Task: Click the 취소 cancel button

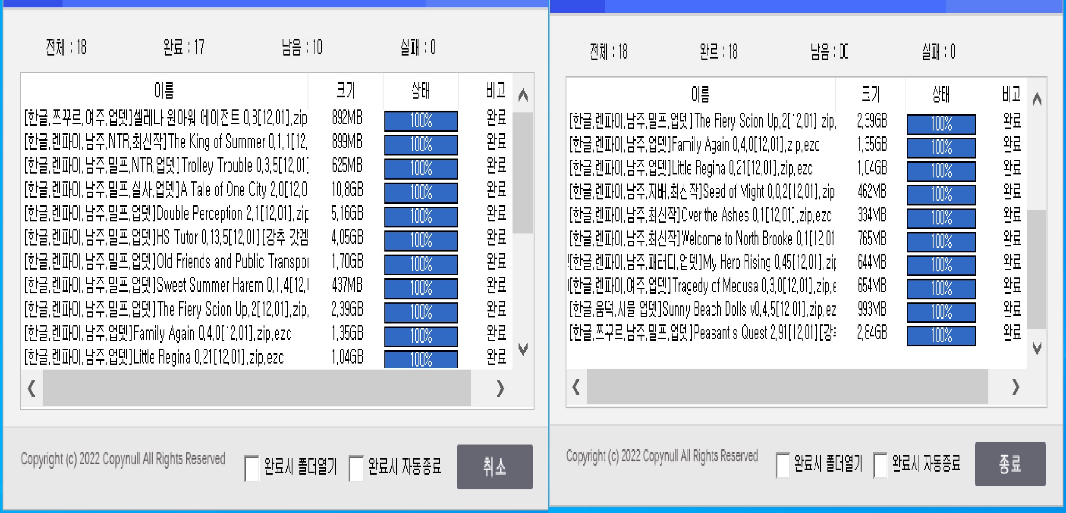Action: [494, 467]
